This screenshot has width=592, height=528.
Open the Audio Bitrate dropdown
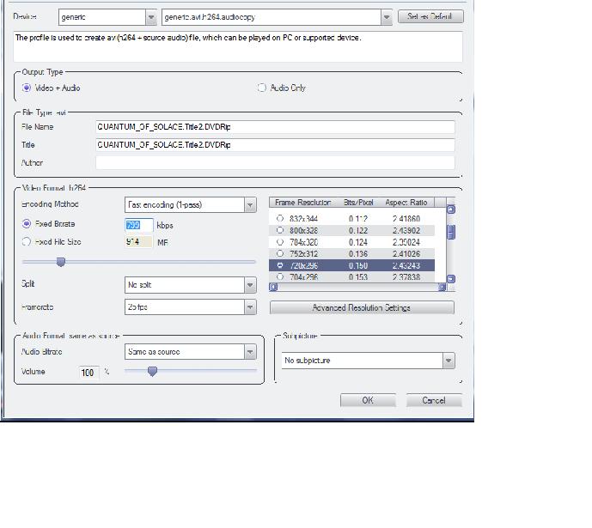coord(250,352)
